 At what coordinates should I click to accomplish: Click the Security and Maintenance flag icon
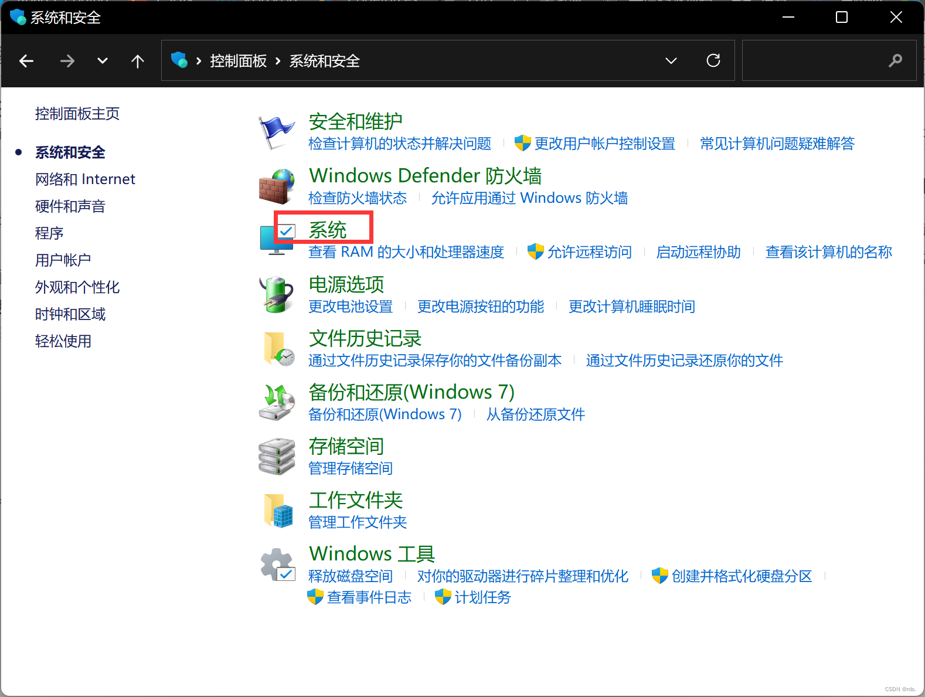click(277, 132)
